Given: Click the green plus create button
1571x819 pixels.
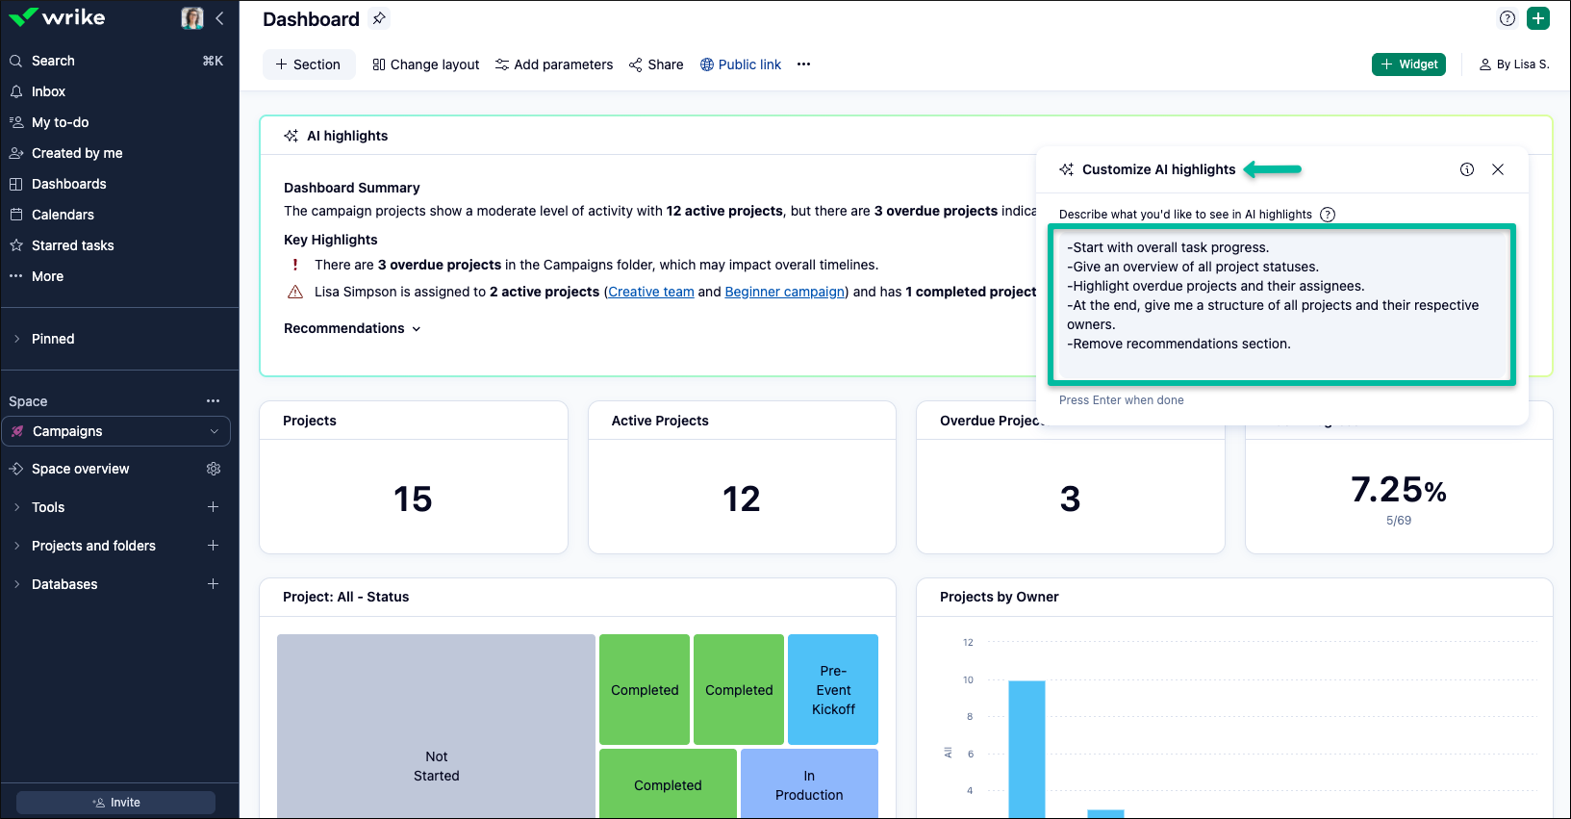Looking at the screenshot, I should [x=1538, y=18].
